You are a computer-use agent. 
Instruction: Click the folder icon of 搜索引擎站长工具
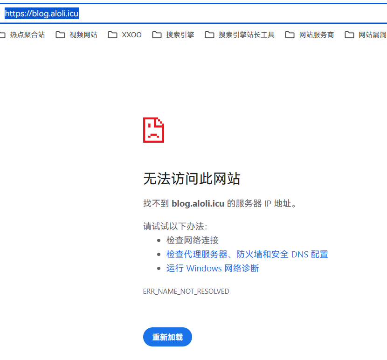point(209,35)
